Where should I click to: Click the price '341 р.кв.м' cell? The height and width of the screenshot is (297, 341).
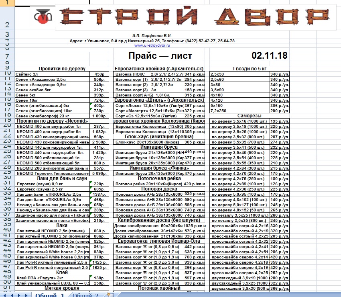point(195,74)
